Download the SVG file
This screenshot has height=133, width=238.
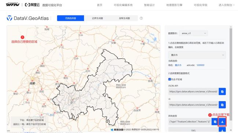pyautogui.click(x=222, y=130)
